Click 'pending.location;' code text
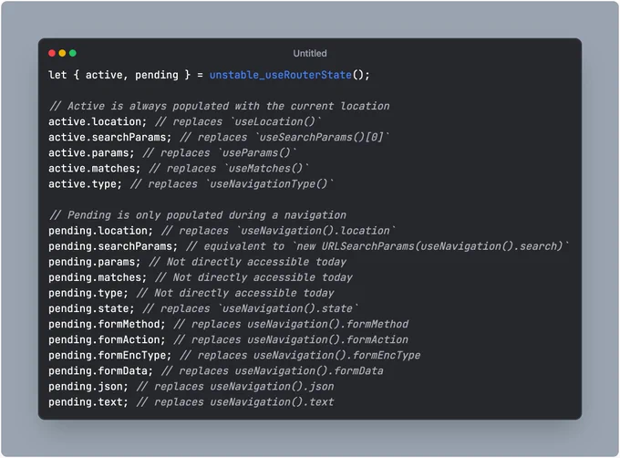This screenshot has height=458, width=620. [x=100, y=231]
